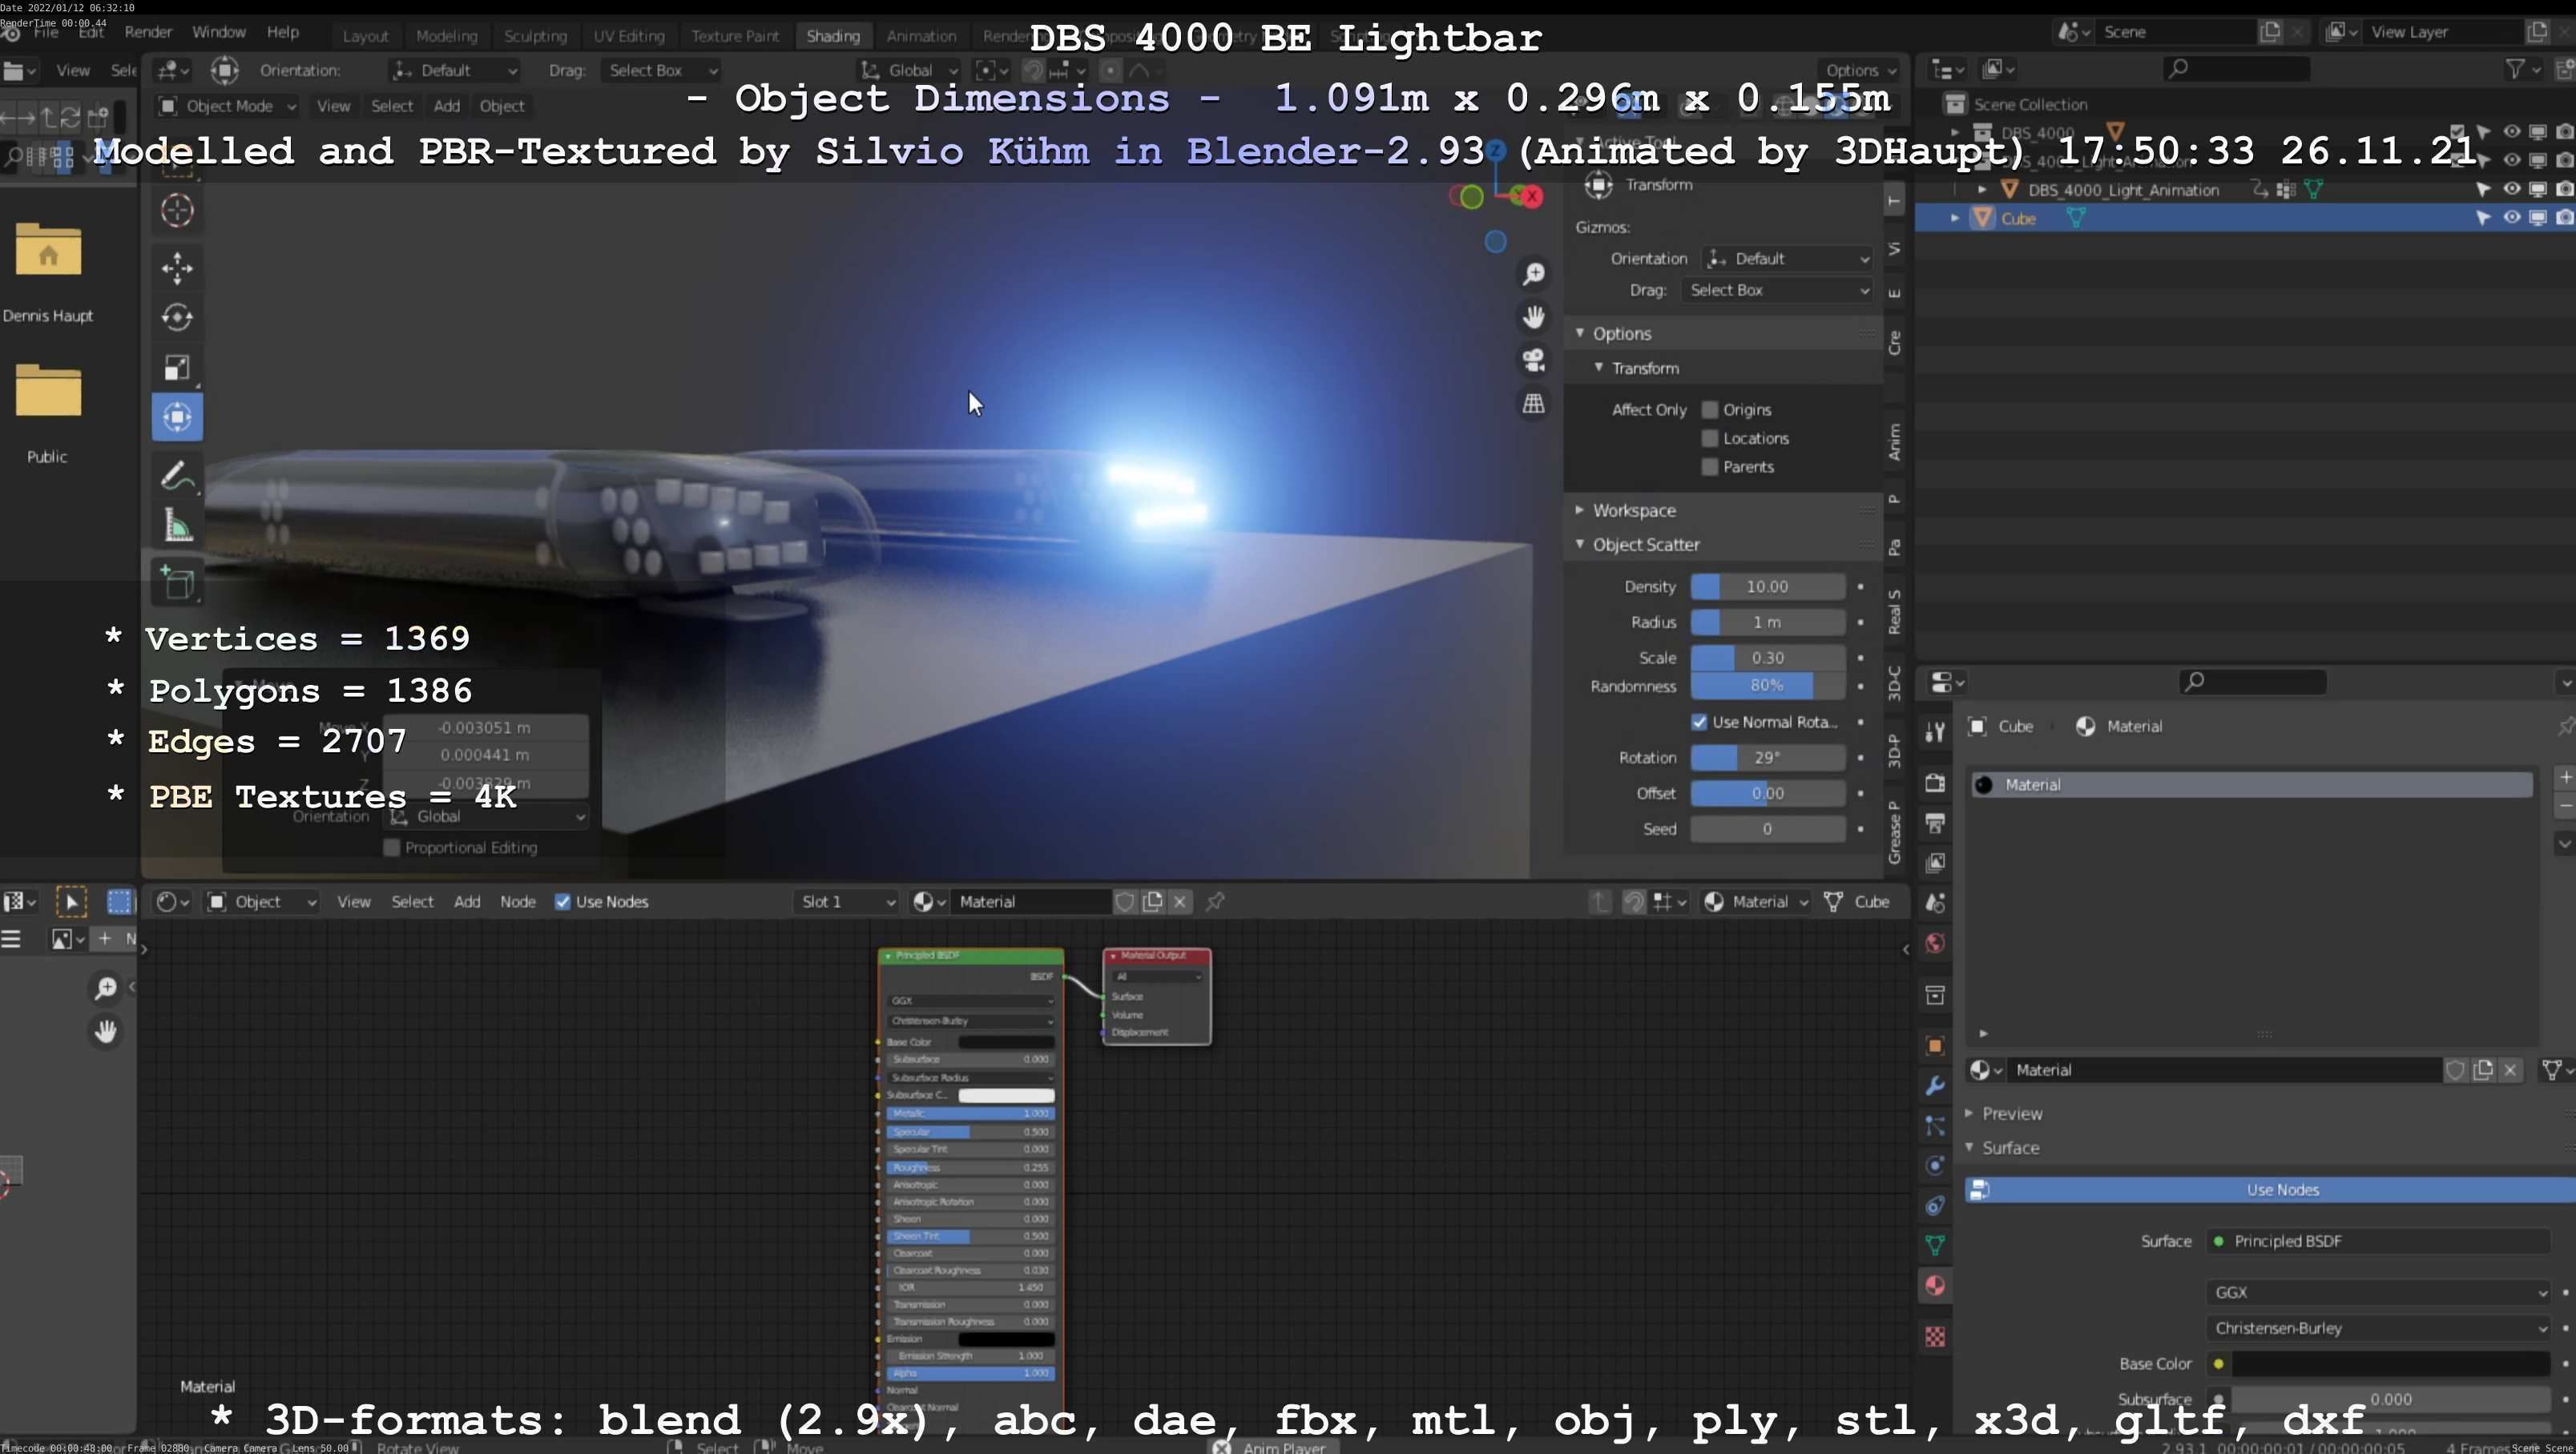Screen dimensions: 2576x1454
Task: Open Material properties tab icon
Action: (x=1935, y=1286)
